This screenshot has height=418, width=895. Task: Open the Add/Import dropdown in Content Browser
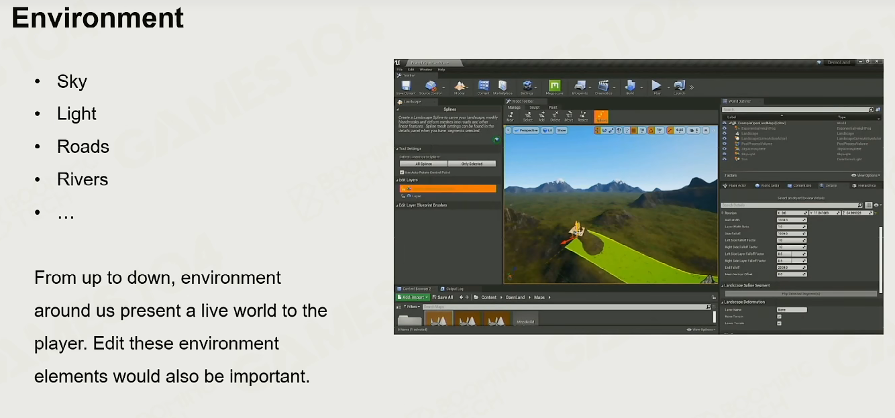tap(413, 297)
